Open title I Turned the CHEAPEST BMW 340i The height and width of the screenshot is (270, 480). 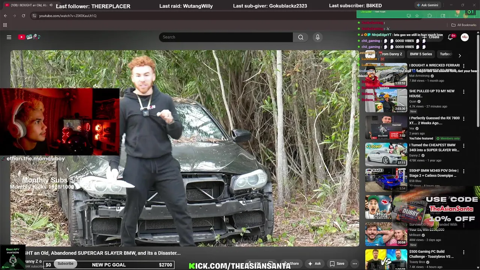[434, 147]
